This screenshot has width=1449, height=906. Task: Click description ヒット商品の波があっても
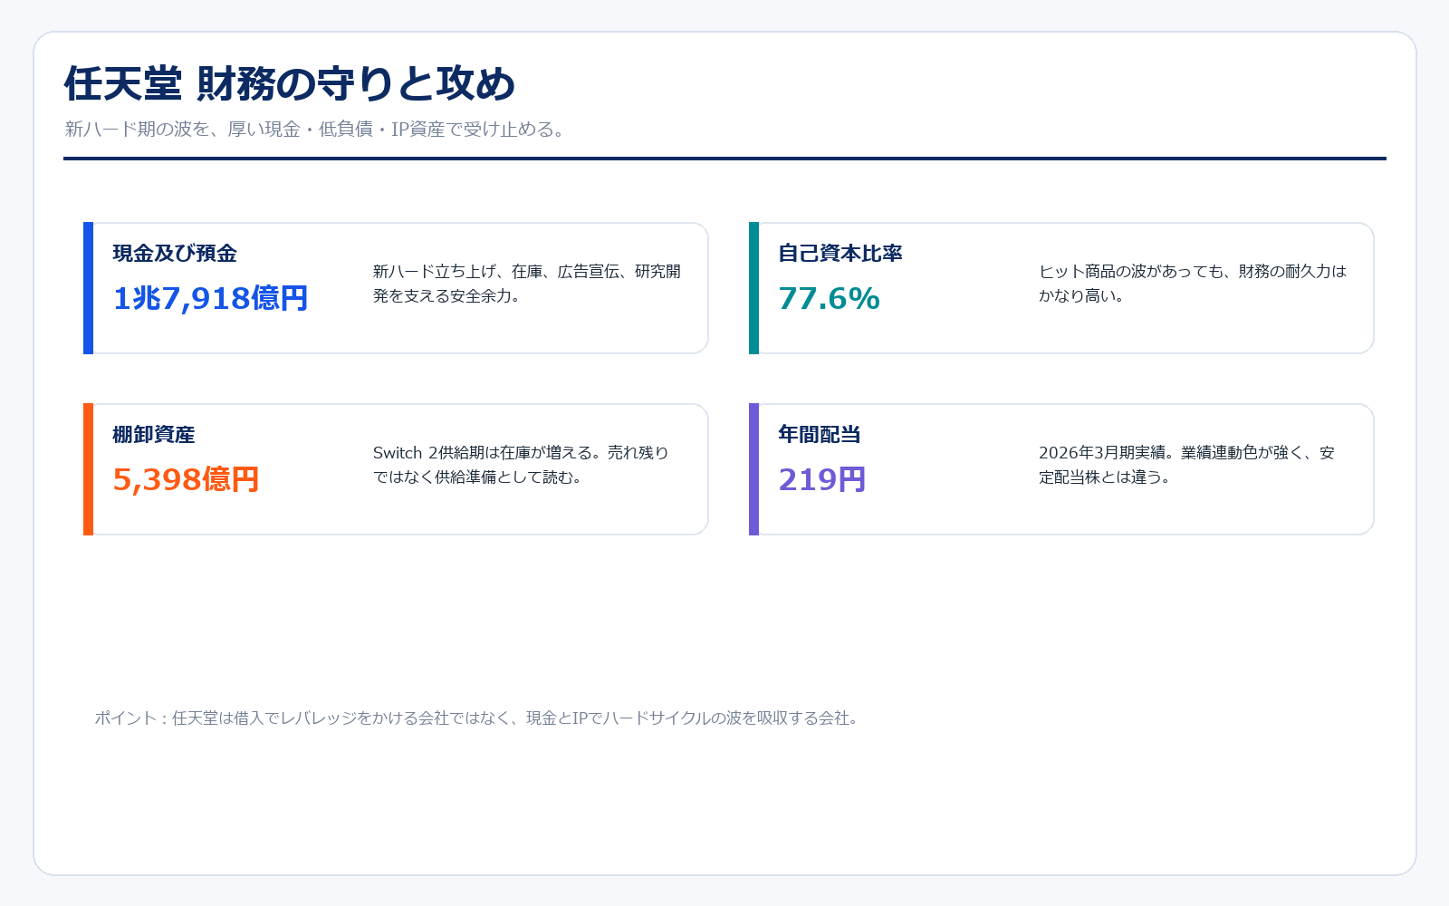1193,284
